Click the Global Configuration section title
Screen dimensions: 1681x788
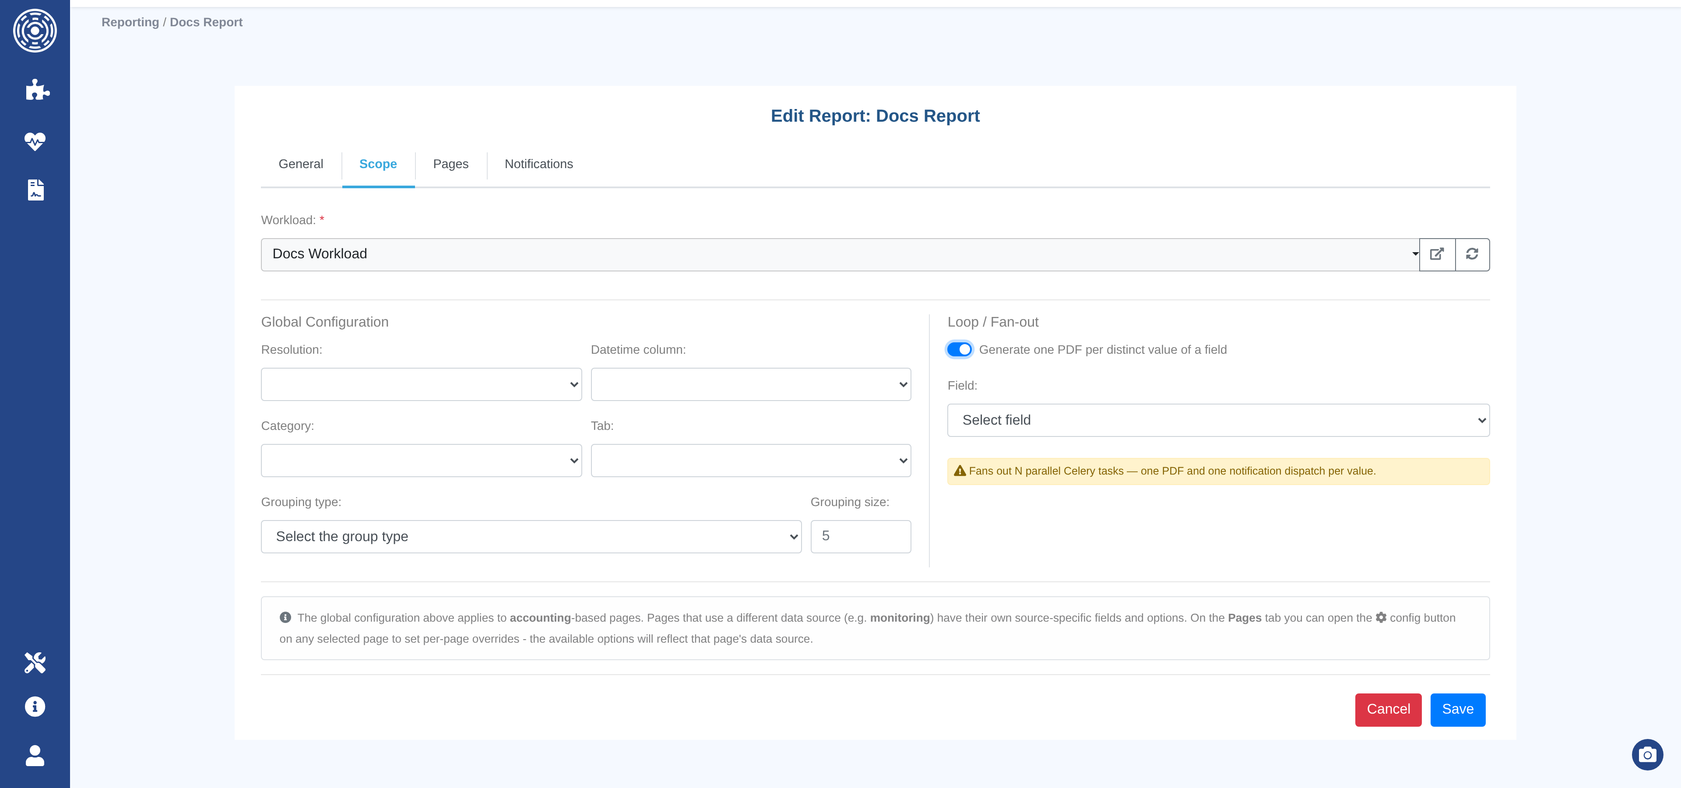click(324, 322)
